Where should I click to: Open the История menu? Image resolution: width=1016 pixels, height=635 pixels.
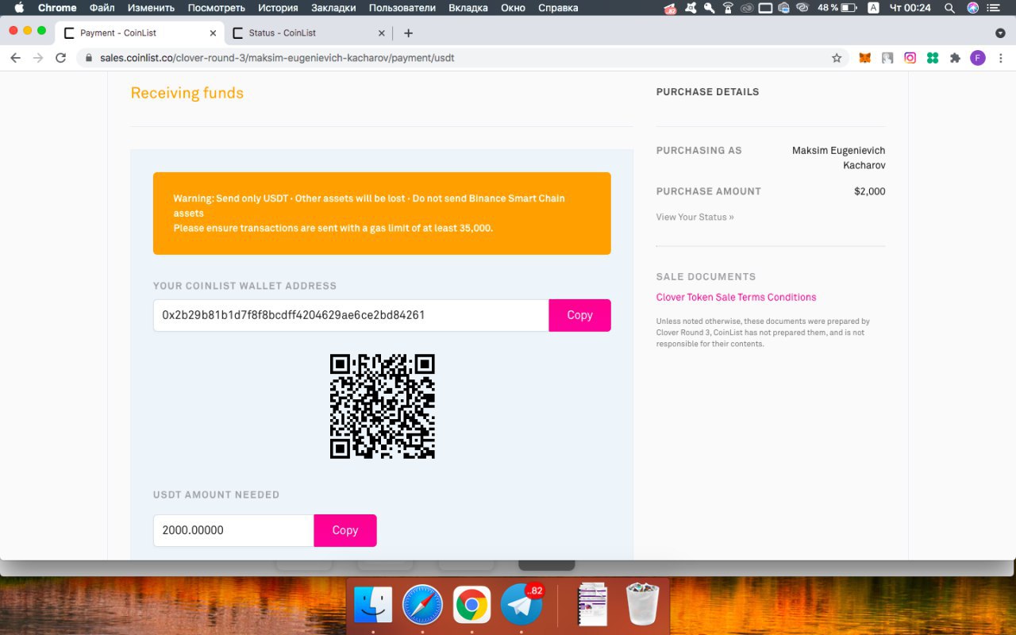(278, 8)
